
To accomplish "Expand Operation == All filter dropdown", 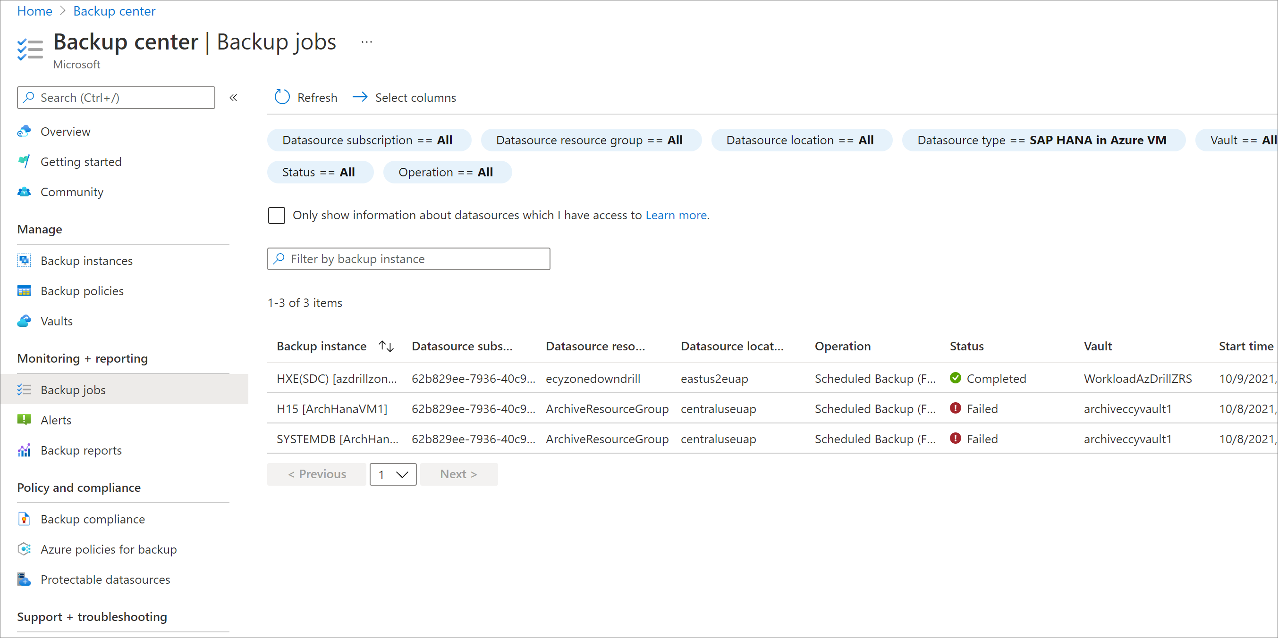I will (x=447, y=172).
